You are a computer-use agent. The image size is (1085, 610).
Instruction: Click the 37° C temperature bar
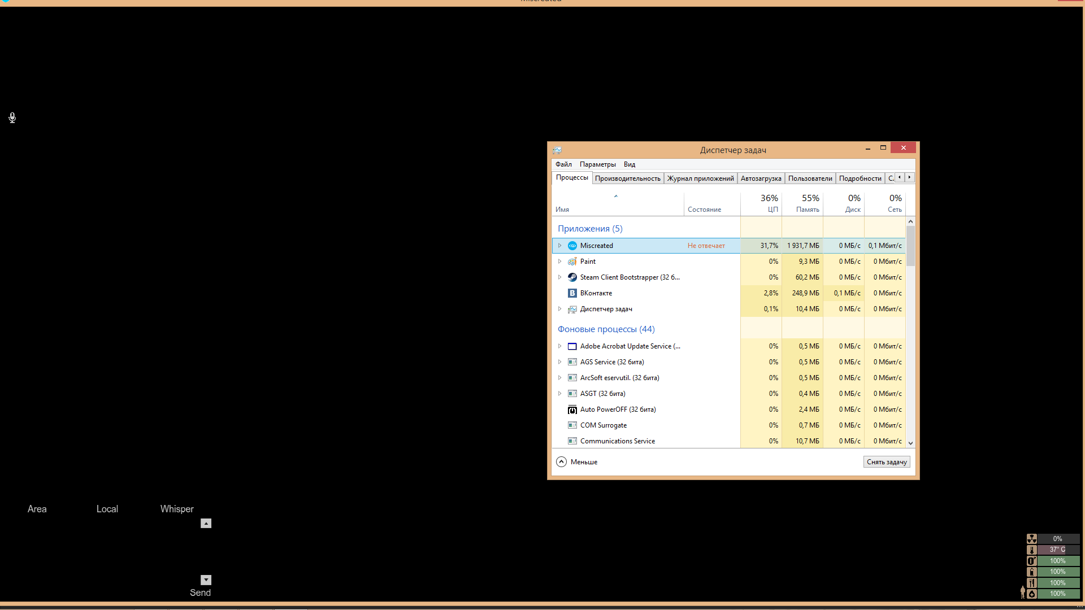point(1058,550)
